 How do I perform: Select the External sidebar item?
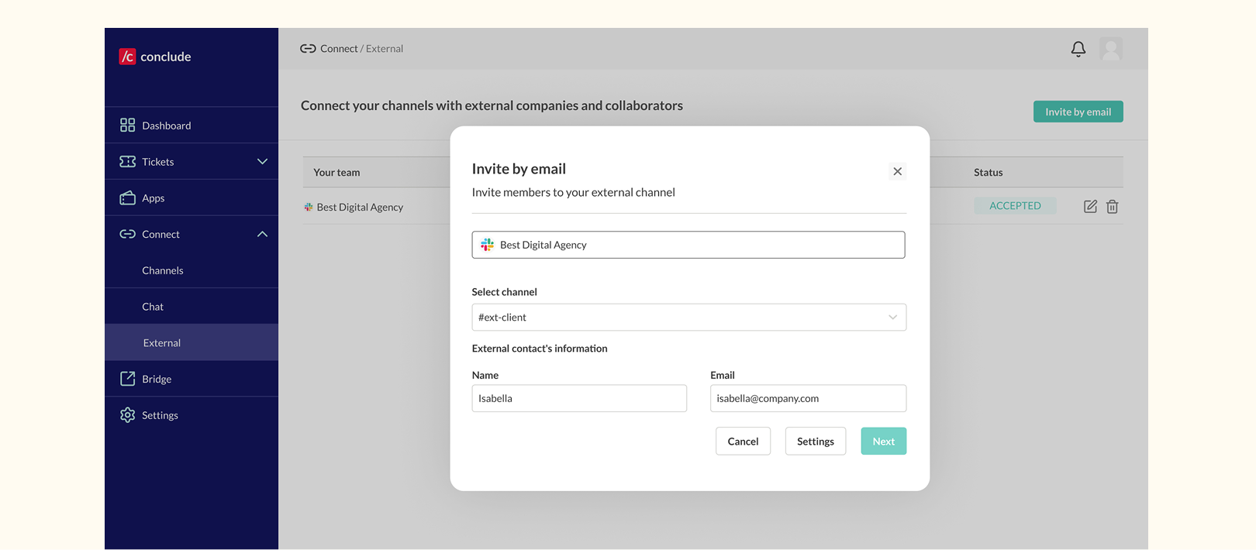(x=192, y=342)
